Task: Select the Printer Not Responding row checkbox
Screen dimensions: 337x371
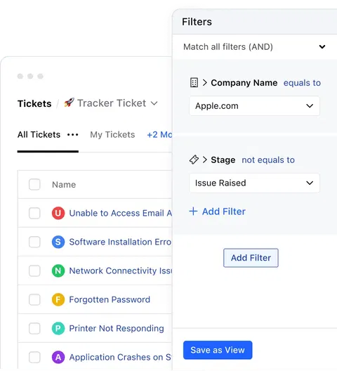Action: (34, 328)
